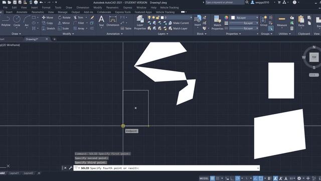Switch to the Annotate ribbon tab

22,12
